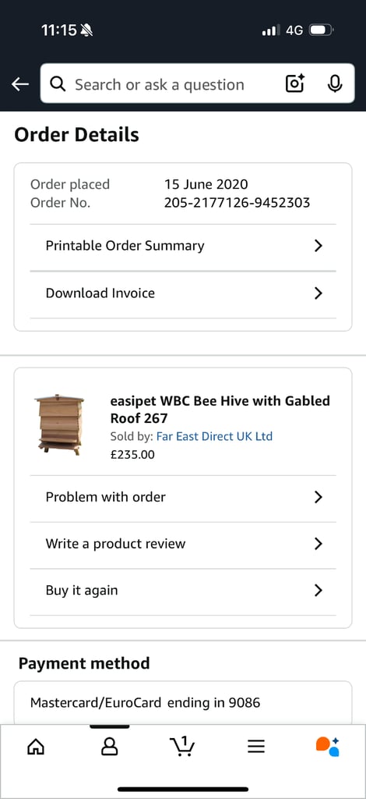Tap the microphone voice search icon
This screenshot has width=366, height=799.
(334, 83)
